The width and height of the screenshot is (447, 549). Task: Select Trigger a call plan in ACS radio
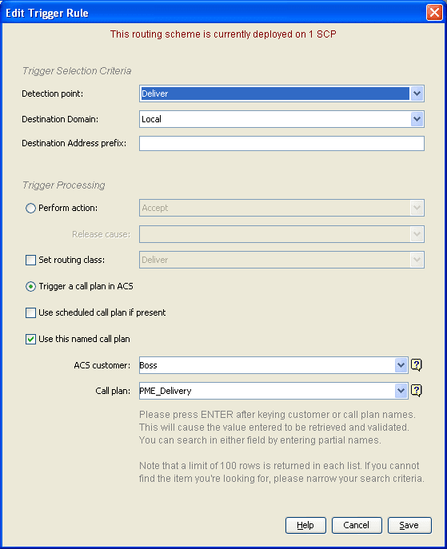pyautogui.click(x=30, y=286)
